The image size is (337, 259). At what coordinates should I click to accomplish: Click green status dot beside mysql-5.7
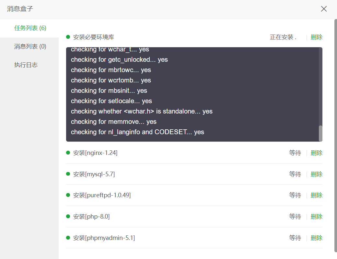(x=68, y=174)
